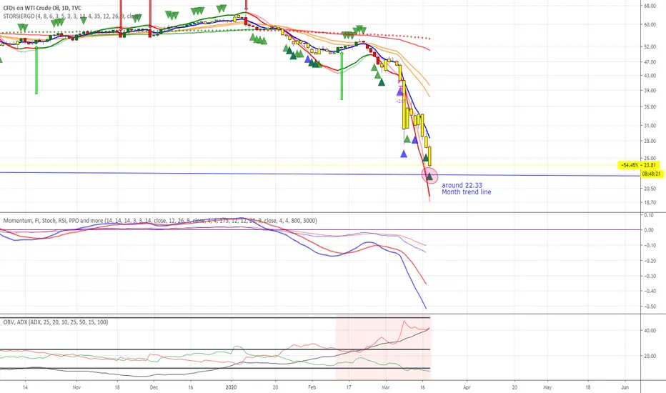The image size is (666, 393).
Task: Click the Mar label on time axis
Action: coord(386,387)
